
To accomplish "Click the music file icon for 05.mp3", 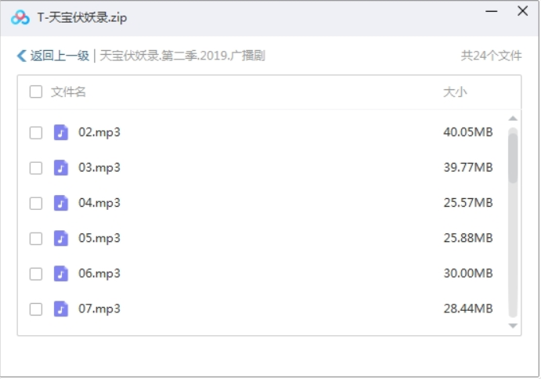I will pos(61,238).
